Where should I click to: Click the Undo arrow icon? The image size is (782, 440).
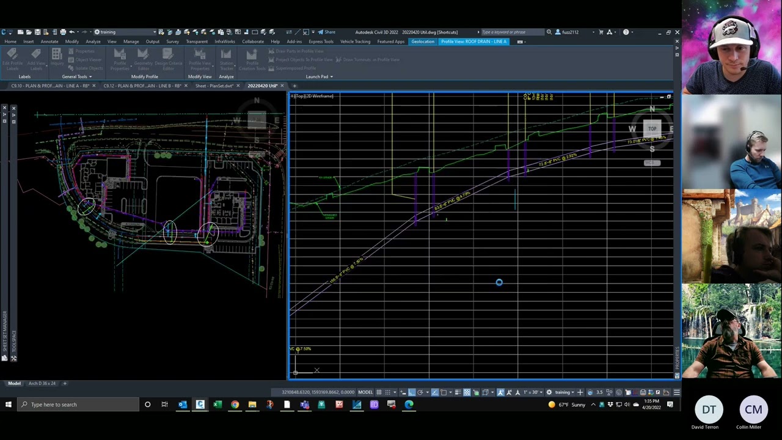click(x=71, y=32)
